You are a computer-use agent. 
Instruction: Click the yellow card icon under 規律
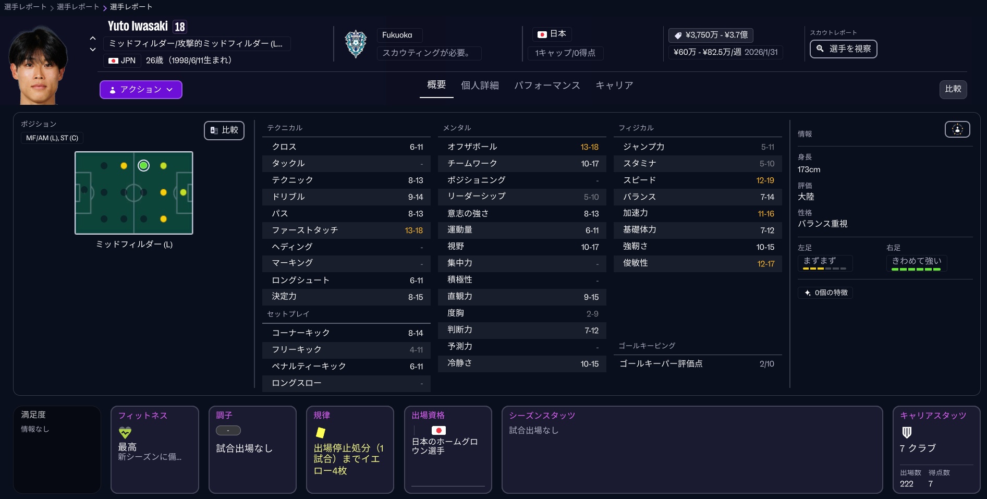(321, 432)
